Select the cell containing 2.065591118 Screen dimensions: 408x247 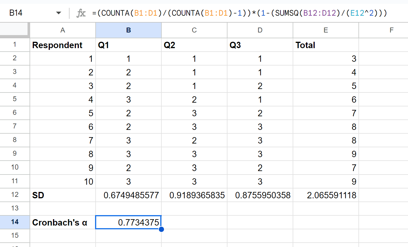coord(326,195)
